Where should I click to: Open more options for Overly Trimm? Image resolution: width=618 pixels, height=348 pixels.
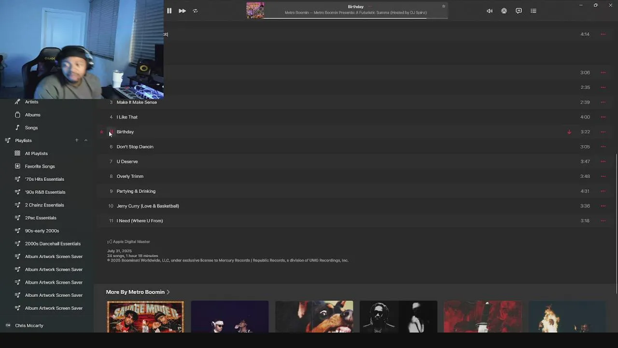(603, 176)
